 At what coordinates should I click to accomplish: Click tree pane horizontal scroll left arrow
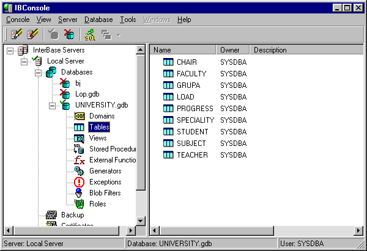pos(9,231)
